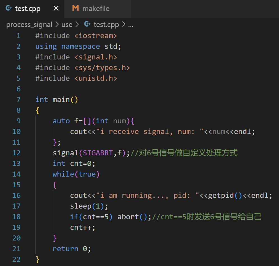Click on 'auto f=[](int num){' lambda line
The width and height of the screenshot is (279, 266).
click(x=94, y=121)
